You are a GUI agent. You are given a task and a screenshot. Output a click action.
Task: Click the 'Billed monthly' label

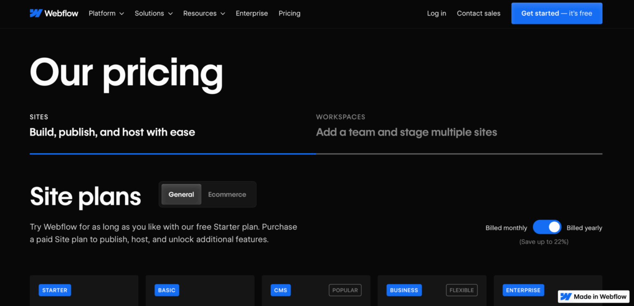506,228
